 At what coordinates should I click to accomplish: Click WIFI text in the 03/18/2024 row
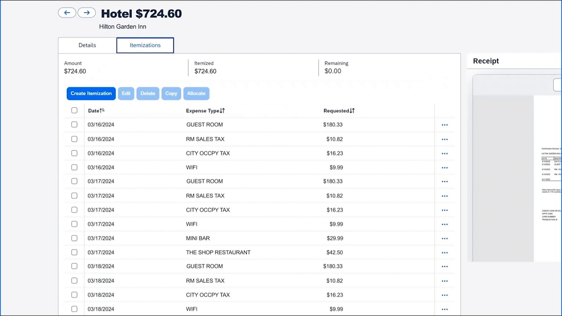192,309
